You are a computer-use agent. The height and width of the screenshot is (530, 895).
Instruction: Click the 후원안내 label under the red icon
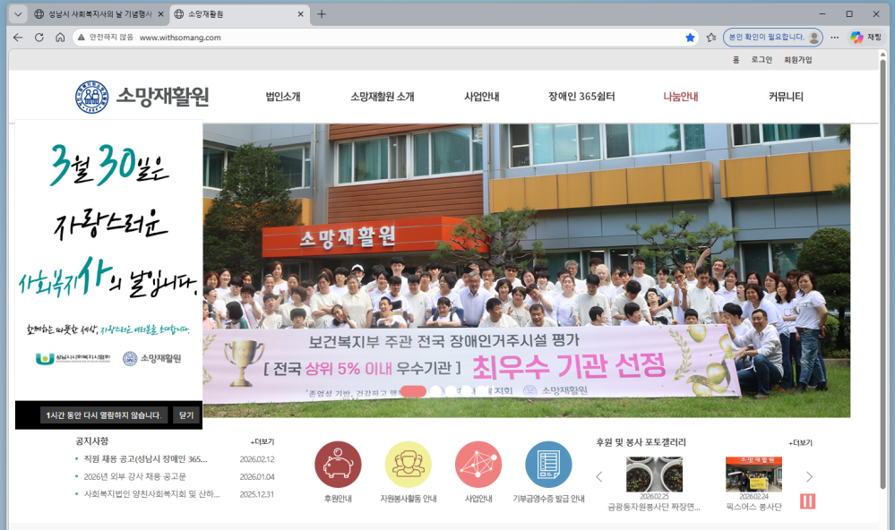pos(338,499)
